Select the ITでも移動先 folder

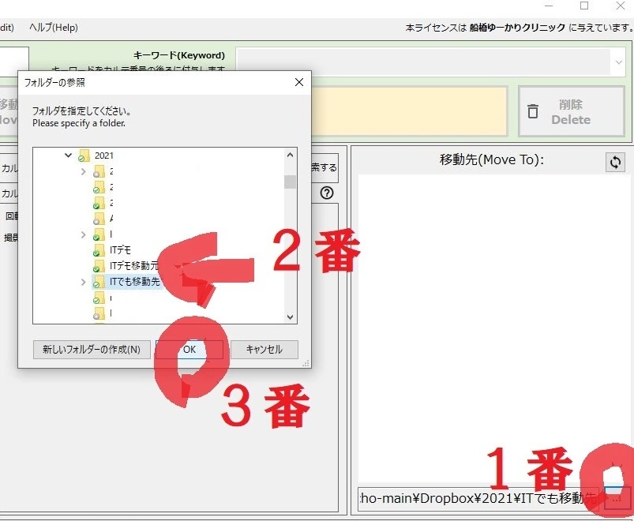click(x=134, y=282)
